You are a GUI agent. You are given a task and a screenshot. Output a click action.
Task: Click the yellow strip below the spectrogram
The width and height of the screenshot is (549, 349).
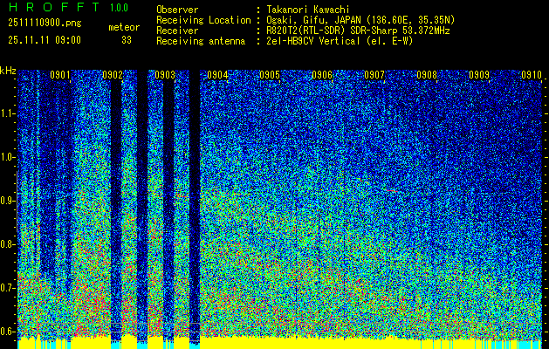pyautogui.click(x=279, y=343)
